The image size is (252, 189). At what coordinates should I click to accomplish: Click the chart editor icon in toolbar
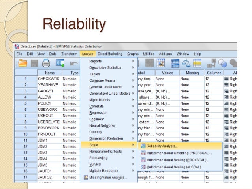tap(161, 63)
